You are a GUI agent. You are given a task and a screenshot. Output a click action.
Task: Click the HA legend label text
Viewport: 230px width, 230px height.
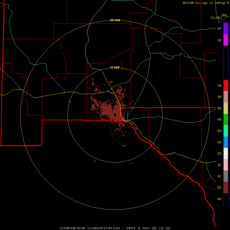click(219, 85)
